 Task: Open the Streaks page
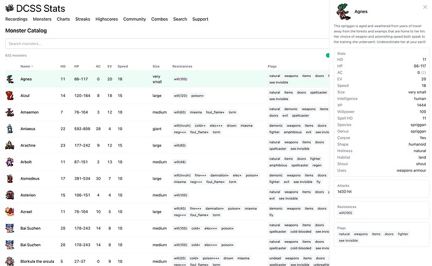click(x=83, y=19)
